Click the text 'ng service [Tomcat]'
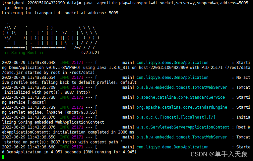This screenshot has width=253, height=161. click(24, 102)
